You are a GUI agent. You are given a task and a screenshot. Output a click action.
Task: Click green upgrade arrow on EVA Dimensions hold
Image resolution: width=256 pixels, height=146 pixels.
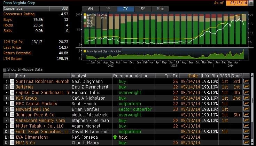coord(115,137)
